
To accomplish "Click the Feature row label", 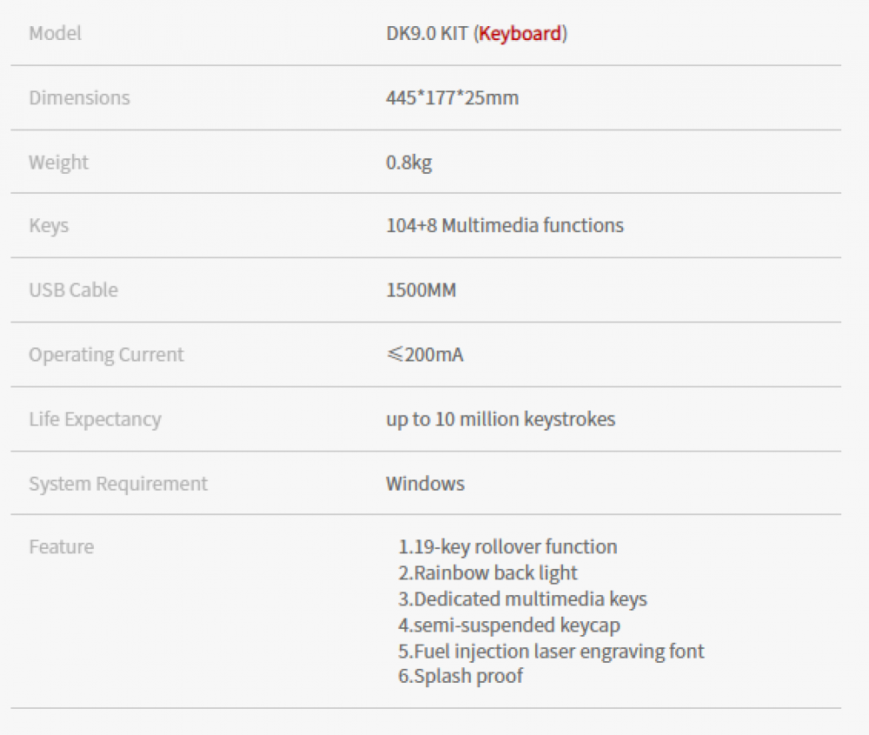I will click(61, 546).
